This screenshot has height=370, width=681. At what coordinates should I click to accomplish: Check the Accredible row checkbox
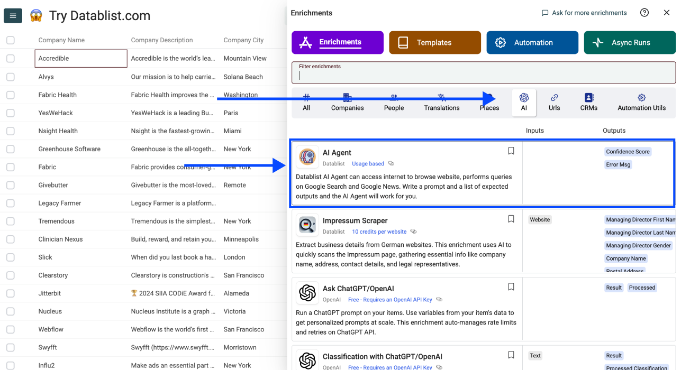11,59
